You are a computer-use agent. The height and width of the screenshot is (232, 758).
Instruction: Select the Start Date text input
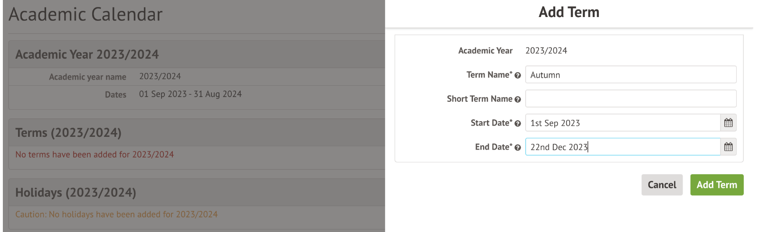[622, 123]
